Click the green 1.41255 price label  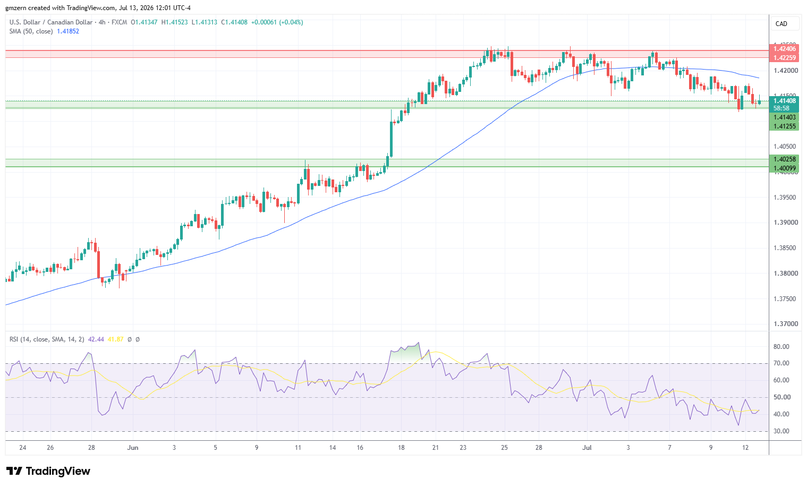pos(784,126)
